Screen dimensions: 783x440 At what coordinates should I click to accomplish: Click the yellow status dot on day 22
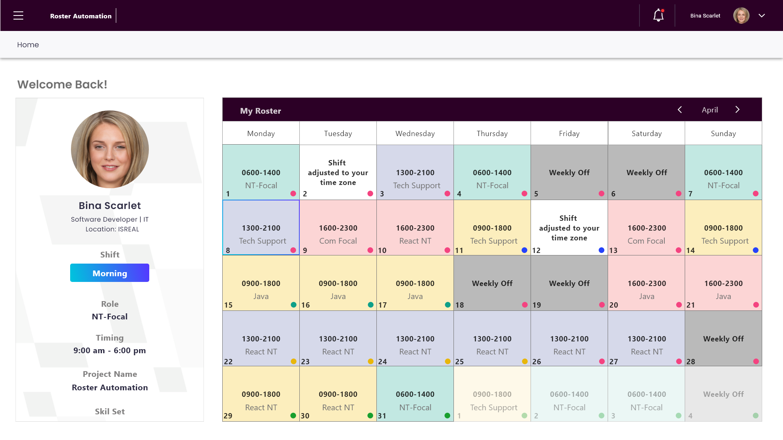293,361
